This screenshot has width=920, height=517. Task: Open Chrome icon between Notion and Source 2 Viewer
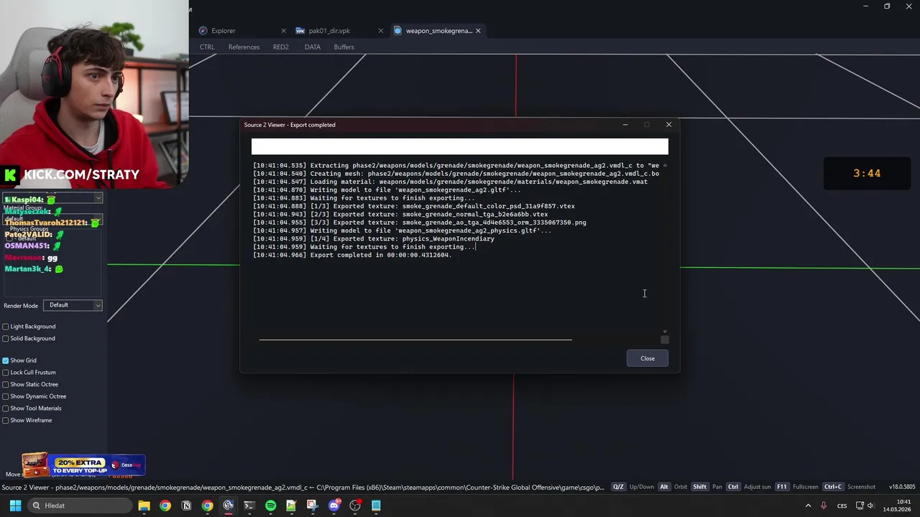coord(207,506)
